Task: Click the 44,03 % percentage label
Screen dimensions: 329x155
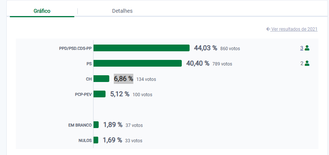Action: 205,48
